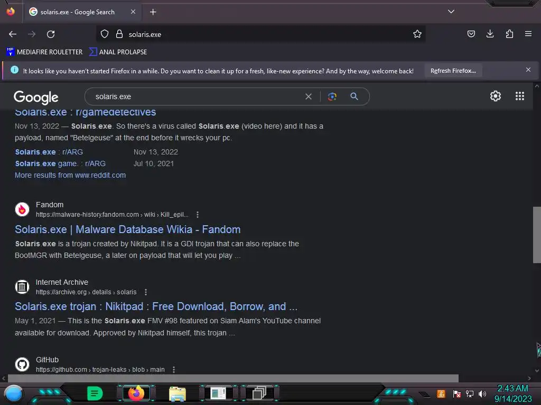Click the Google logo

click(x=36, y=98)
